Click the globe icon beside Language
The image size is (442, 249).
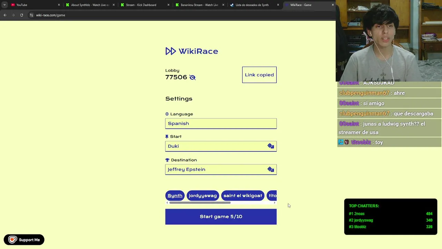167,114
